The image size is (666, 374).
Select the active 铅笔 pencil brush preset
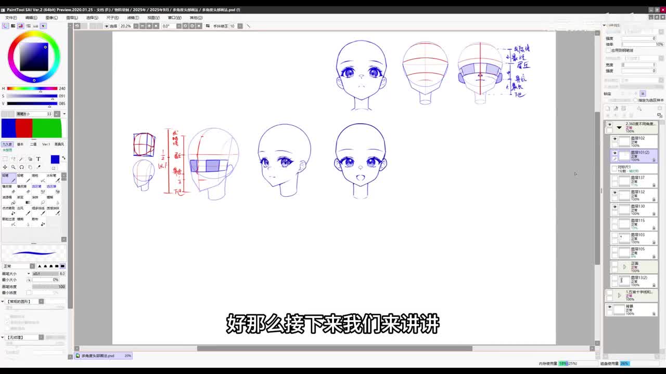9,178
